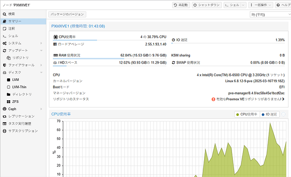Click the repository status warning arrow
291x177 pixels.
[283, 99]
